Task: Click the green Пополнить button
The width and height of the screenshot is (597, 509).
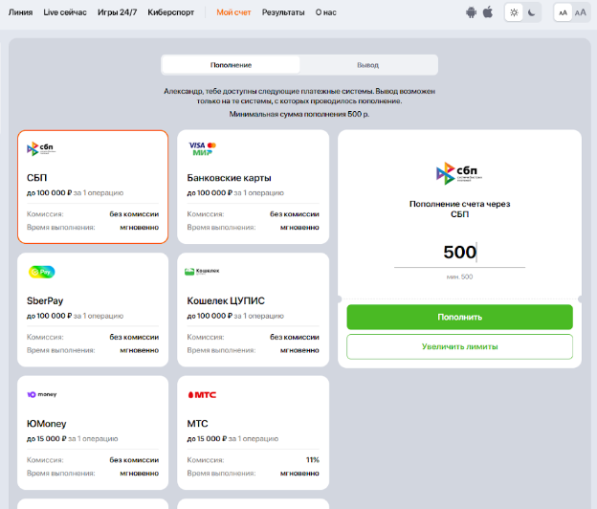Action: click(x=459, y=317)
